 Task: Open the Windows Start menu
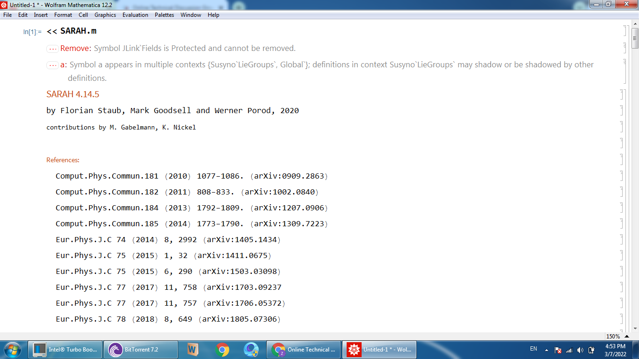tap(12, 349)
